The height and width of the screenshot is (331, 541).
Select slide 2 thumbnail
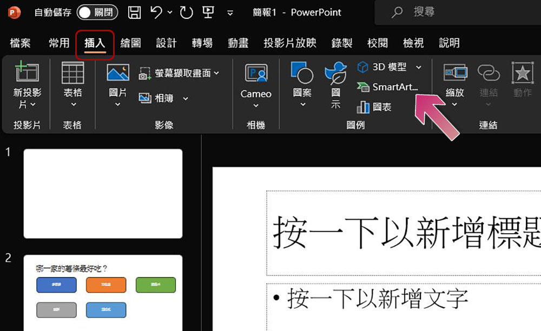click(103, 293)
